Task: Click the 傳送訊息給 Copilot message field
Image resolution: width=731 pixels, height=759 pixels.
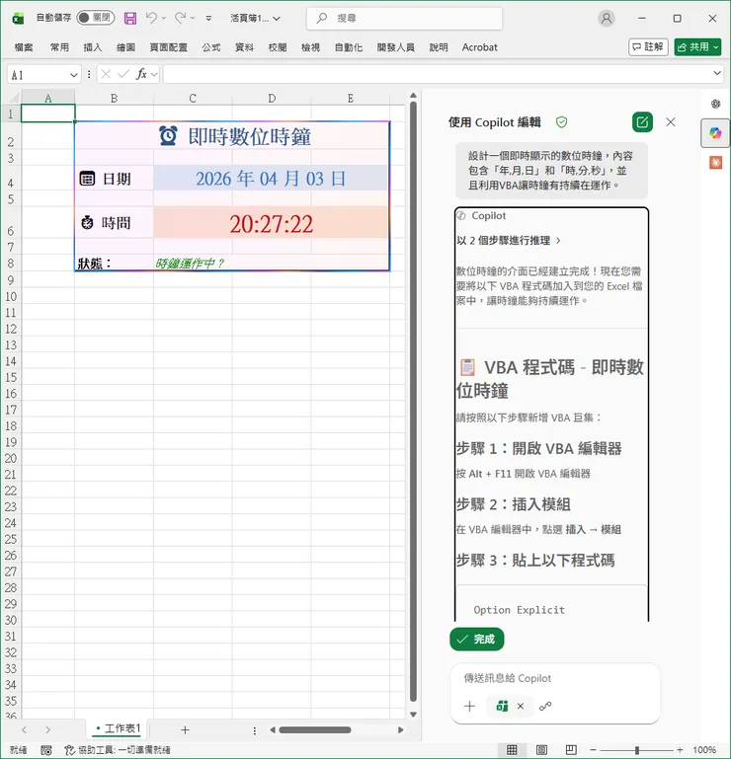Action: pos(555,678)
